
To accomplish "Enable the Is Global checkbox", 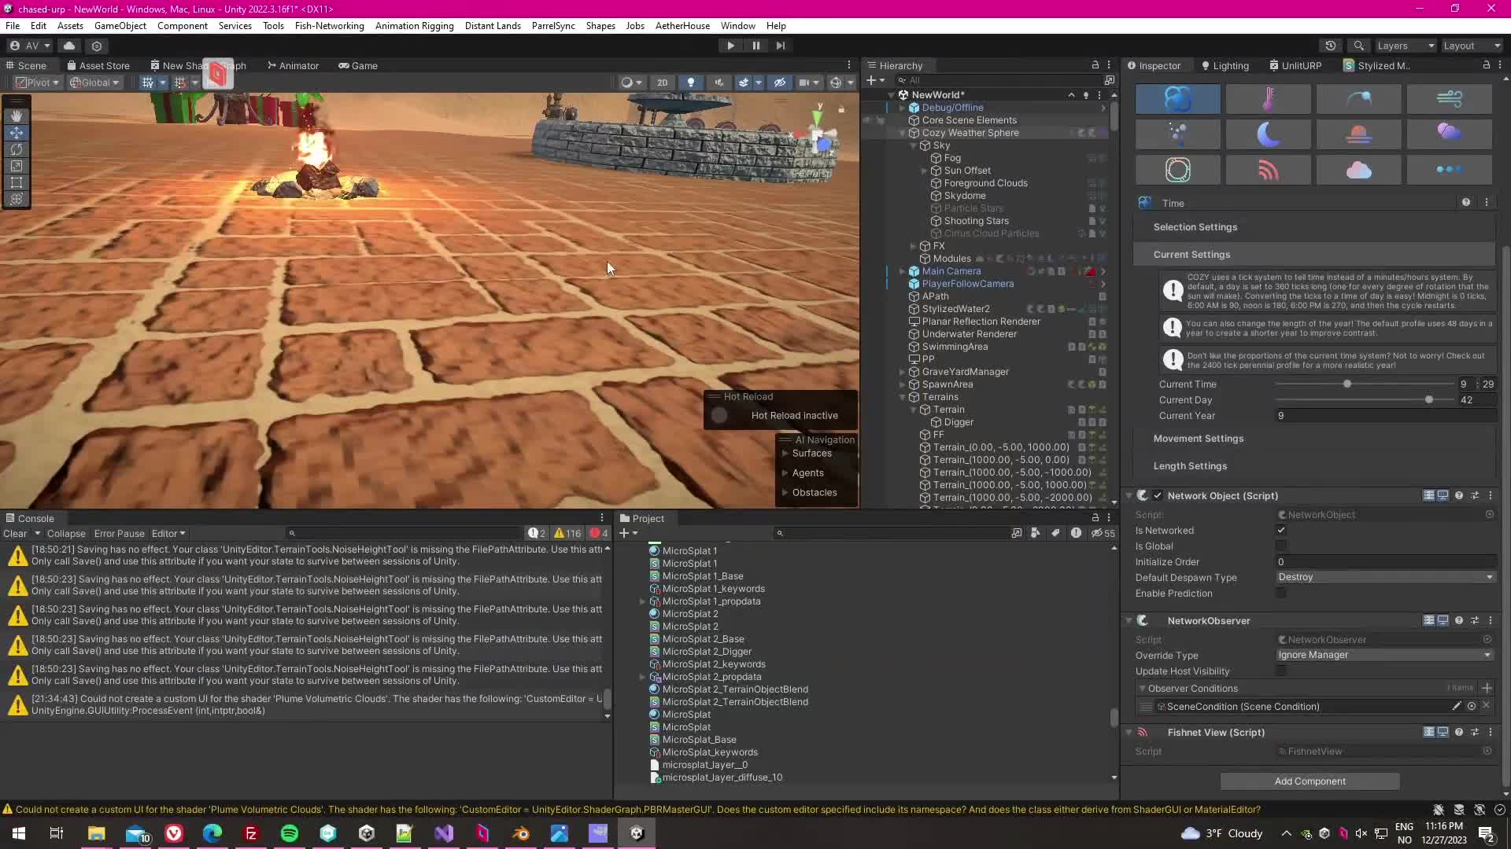I will click(x=1281, y=546).
